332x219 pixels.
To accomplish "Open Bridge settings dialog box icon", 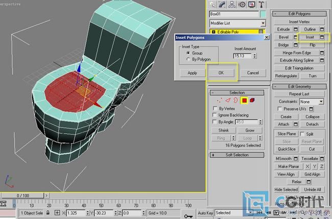I will tap(296, 45).
